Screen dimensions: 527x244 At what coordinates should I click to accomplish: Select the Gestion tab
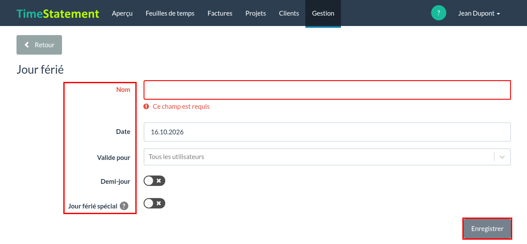point(323,13)
